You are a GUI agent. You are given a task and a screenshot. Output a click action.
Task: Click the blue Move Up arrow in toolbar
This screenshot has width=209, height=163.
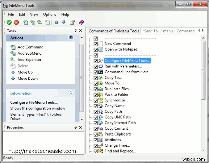point(57,22)
